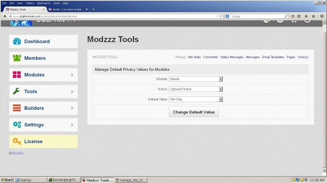The width and height of the screenshot is (327, 183).
Task: Click the search magnifier icon in Google box
Action: pos(286,16)
